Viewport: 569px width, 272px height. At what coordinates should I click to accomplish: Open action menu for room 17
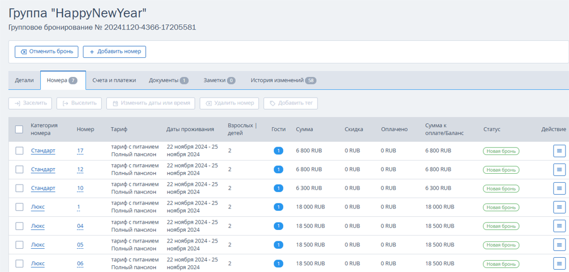coord(559,150)
